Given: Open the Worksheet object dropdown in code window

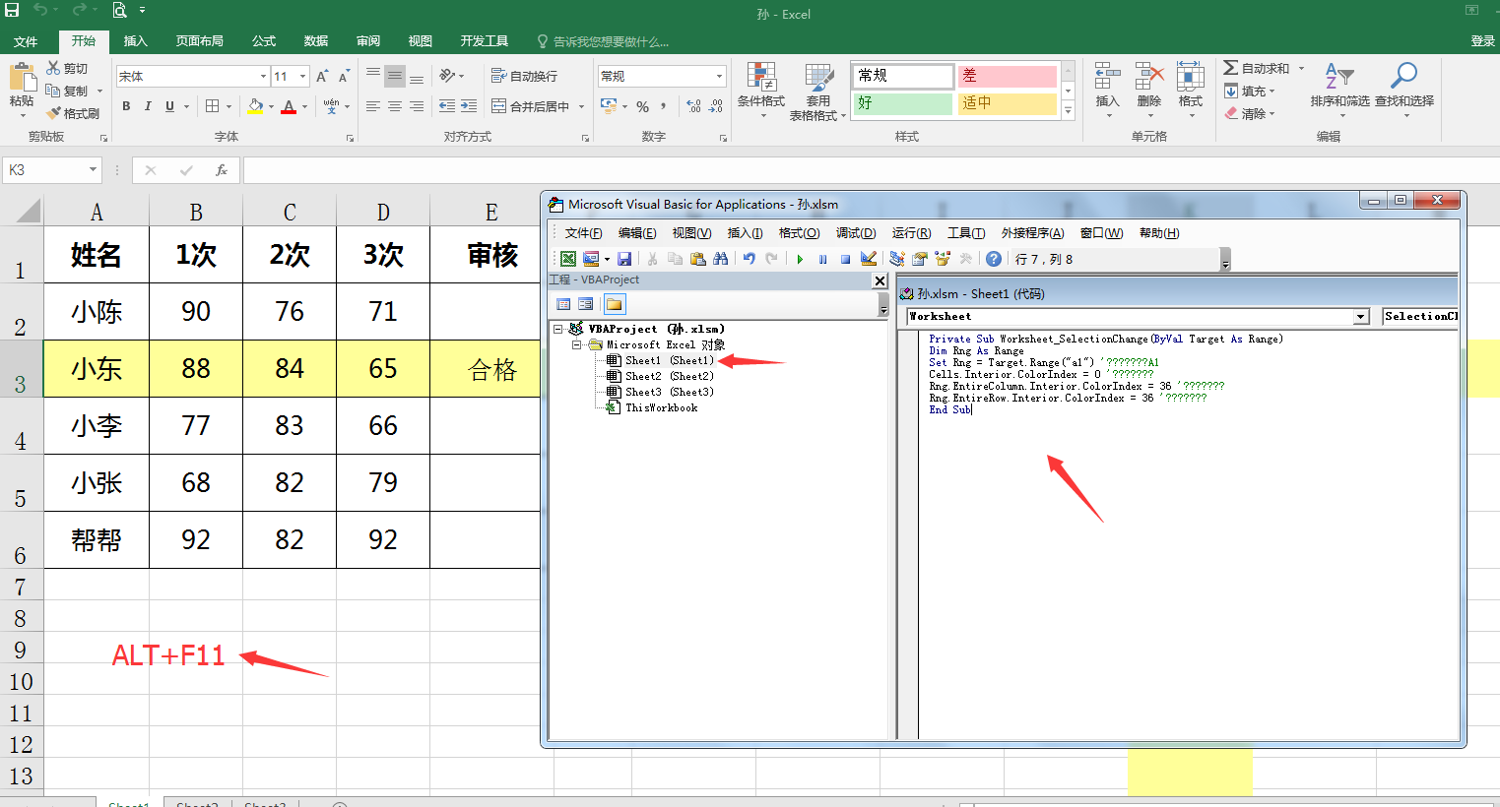Looking at the screenshot, I should (1361, 317).
